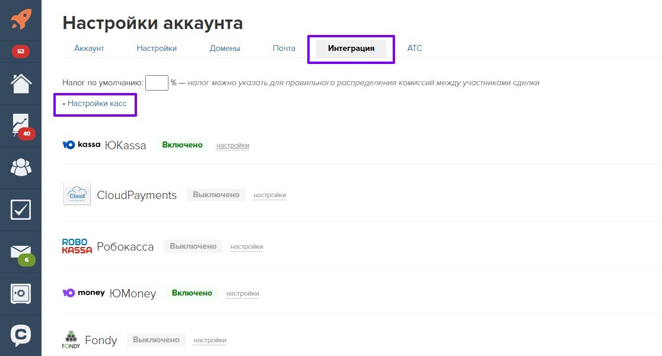Switch to the Почта tab
Image resolution: width=662 pixels, height=356 pixels.
284,49
